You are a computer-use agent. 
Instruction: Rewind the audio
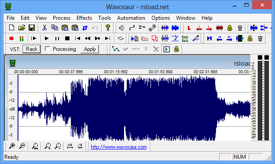tap(88, 39)
